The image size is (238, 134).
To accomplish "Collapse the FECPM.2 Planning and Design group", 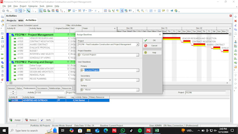I will click(x=10, y=62).
